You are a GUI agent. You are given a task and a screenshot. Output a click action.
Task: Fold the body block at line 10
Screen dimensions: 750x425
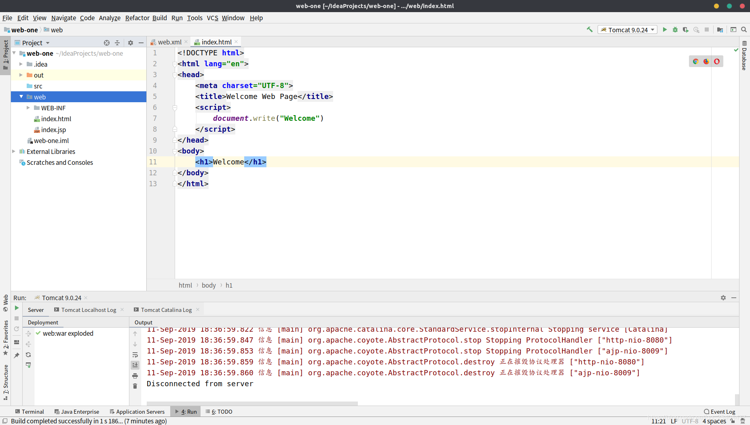coord(175,151)
